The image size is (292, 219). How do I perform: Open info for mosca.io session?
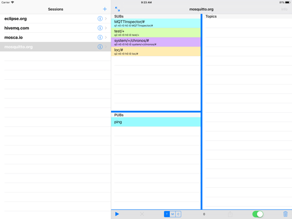[100, 38]
